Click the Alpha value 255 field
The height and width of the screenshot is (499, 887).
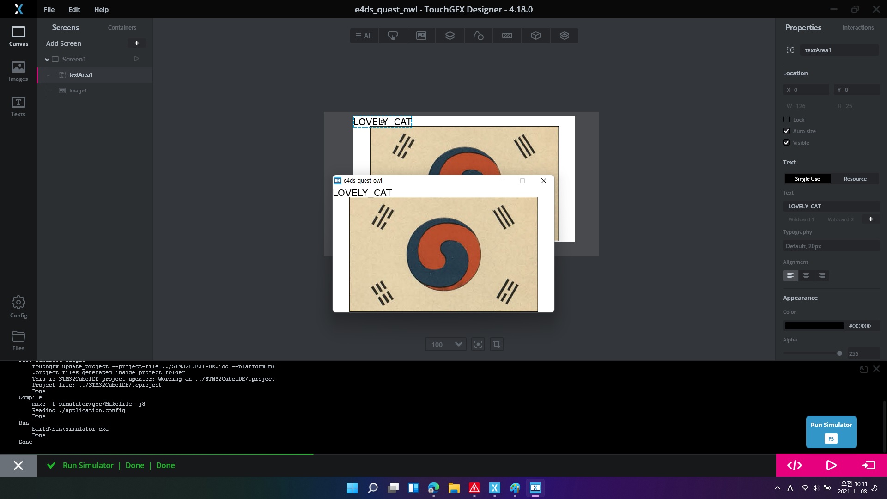(x=863, y=353)
